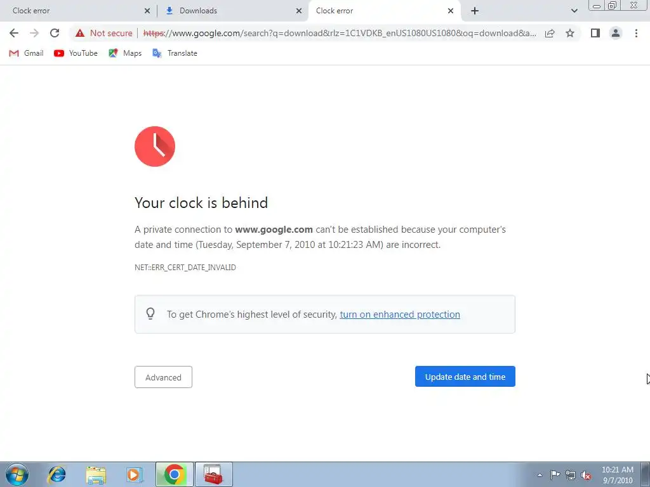Screen dimensions: 650x487
Task: Click the share page icon in address bar
Action: [550, 33]
